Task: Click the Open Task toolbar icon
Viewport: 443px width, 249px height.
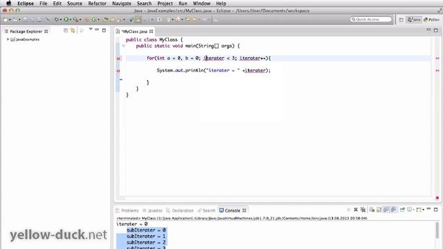Action: point(112,20)
